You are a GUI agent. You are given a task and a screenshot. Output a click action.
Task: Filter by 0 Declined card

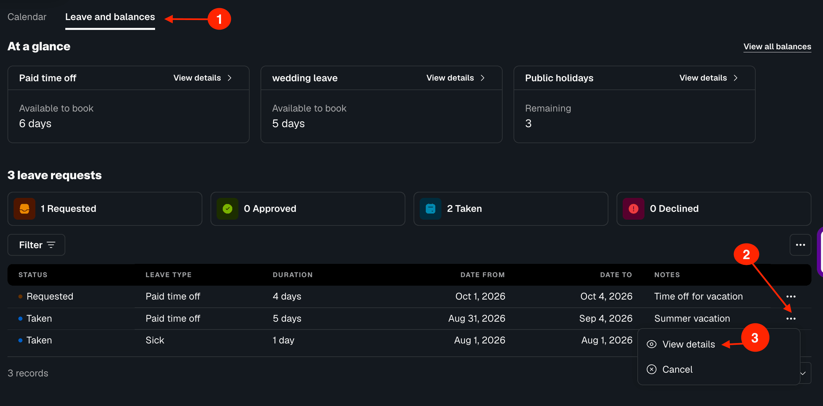point(714,208)
